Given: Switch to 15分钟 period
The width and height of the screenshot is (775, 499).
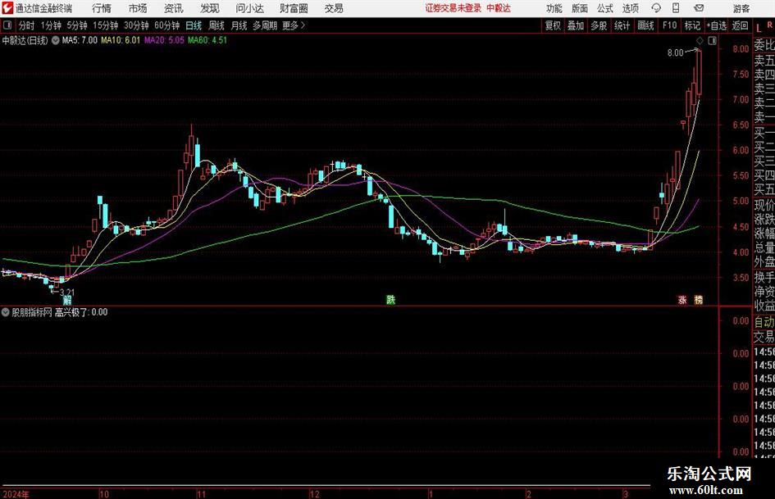Looking at the screenshot, I should click(x=105, y=25).
